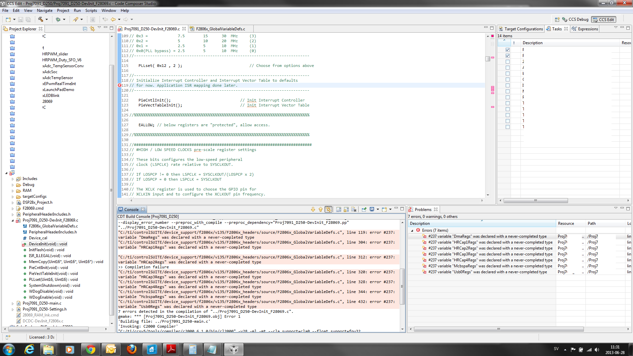Open the Build hammer dropdown arrow
Viewport: 633px width, 356px height.
pos(47,19)
